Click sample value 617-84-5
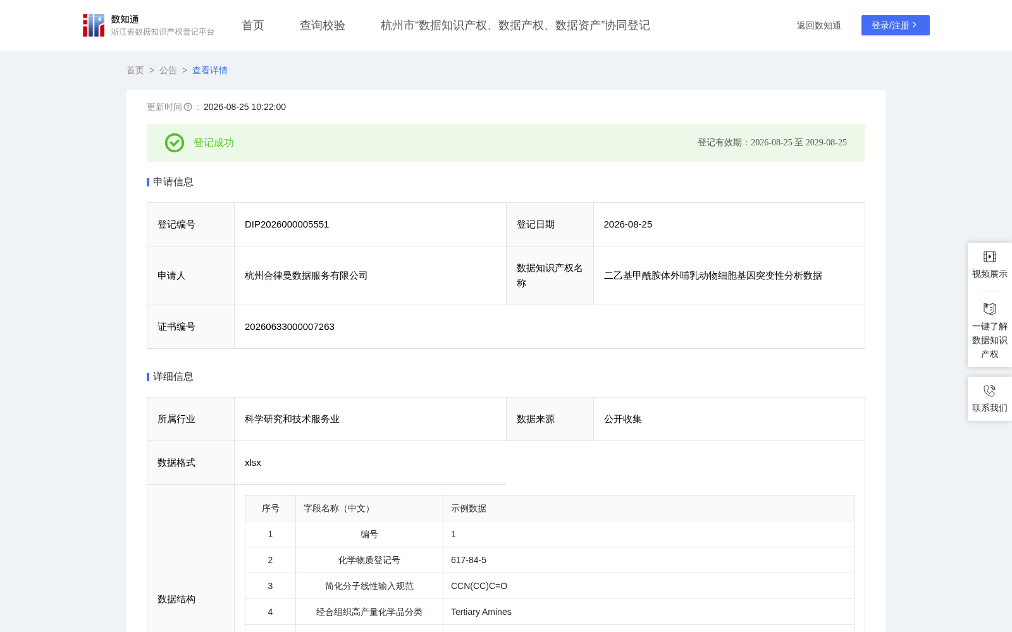 469,560
